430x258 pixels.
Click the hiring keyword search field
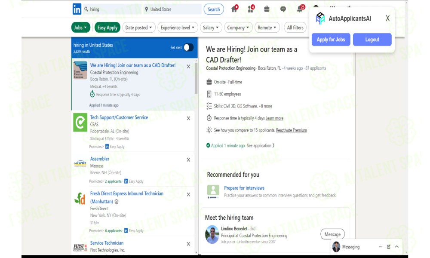(x=112, y=9)
